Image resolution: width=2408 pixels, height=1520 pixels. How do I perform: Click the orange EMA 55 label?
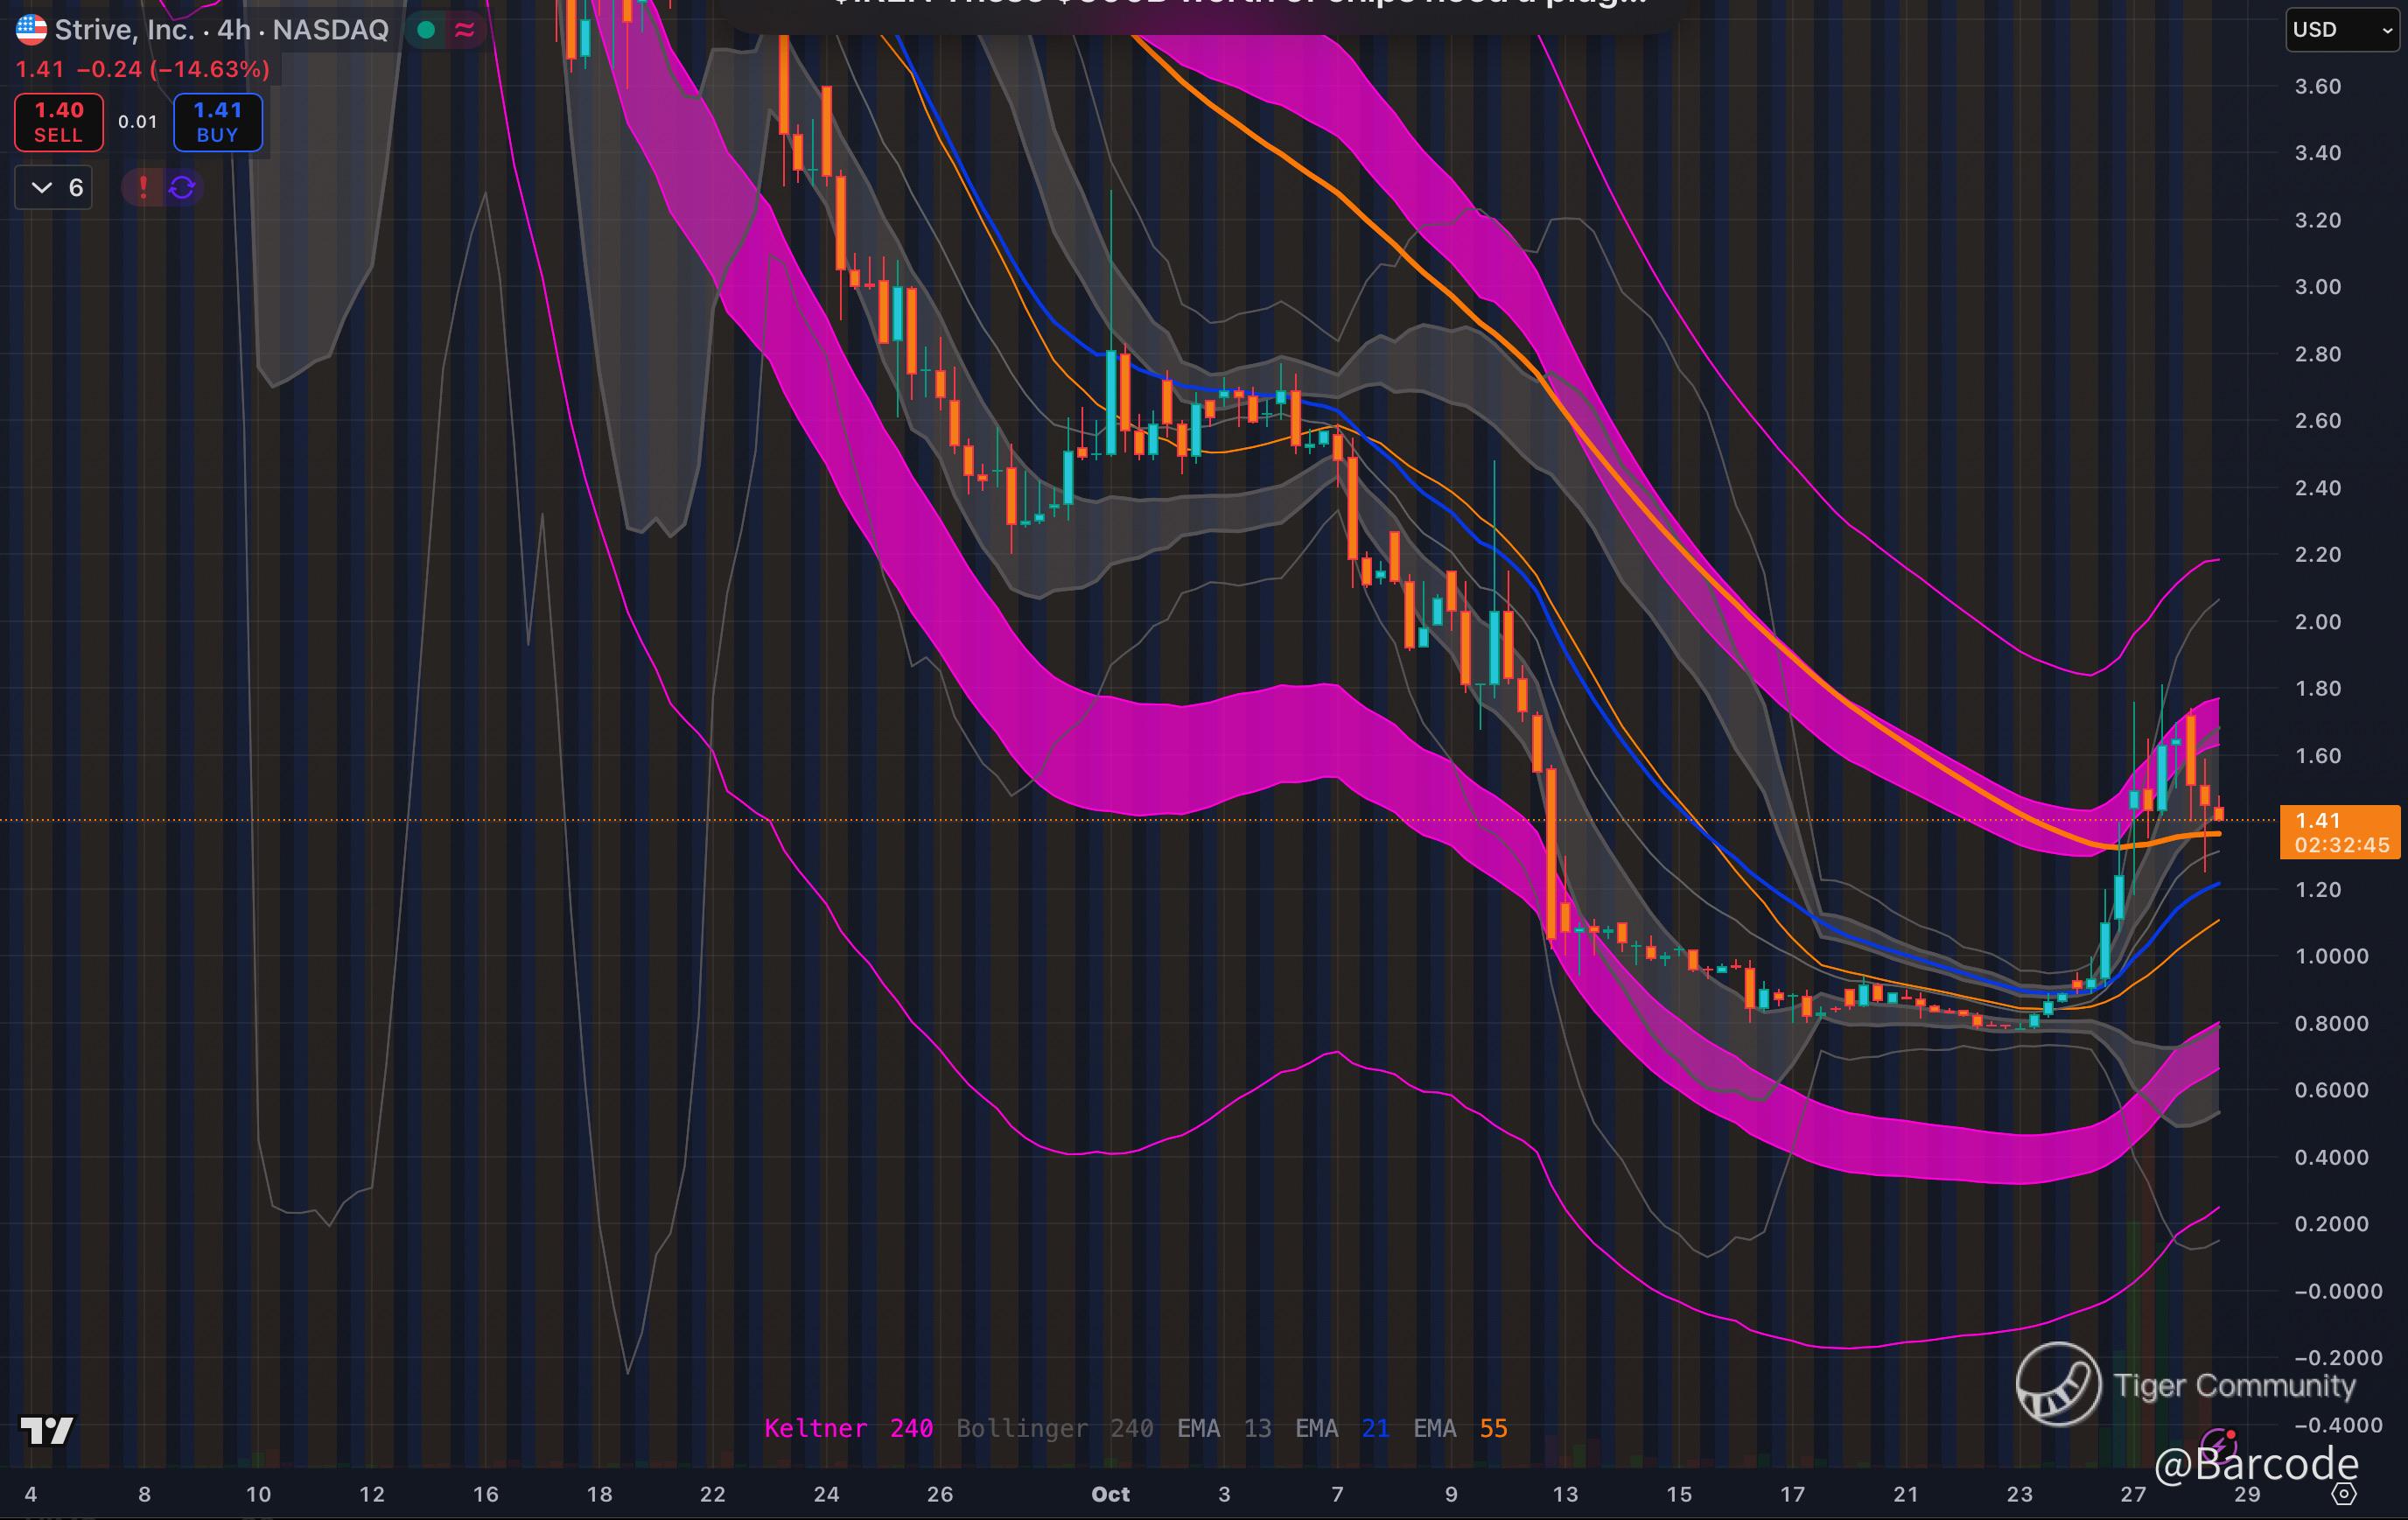[1460, 1428]
